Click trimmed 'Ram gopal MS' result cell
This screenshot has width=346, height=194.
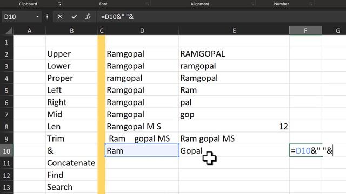click(x=234, y=138)
